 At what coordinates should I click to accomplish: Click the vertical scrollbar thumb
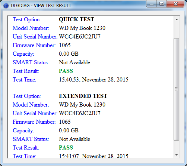click(177, 89)
